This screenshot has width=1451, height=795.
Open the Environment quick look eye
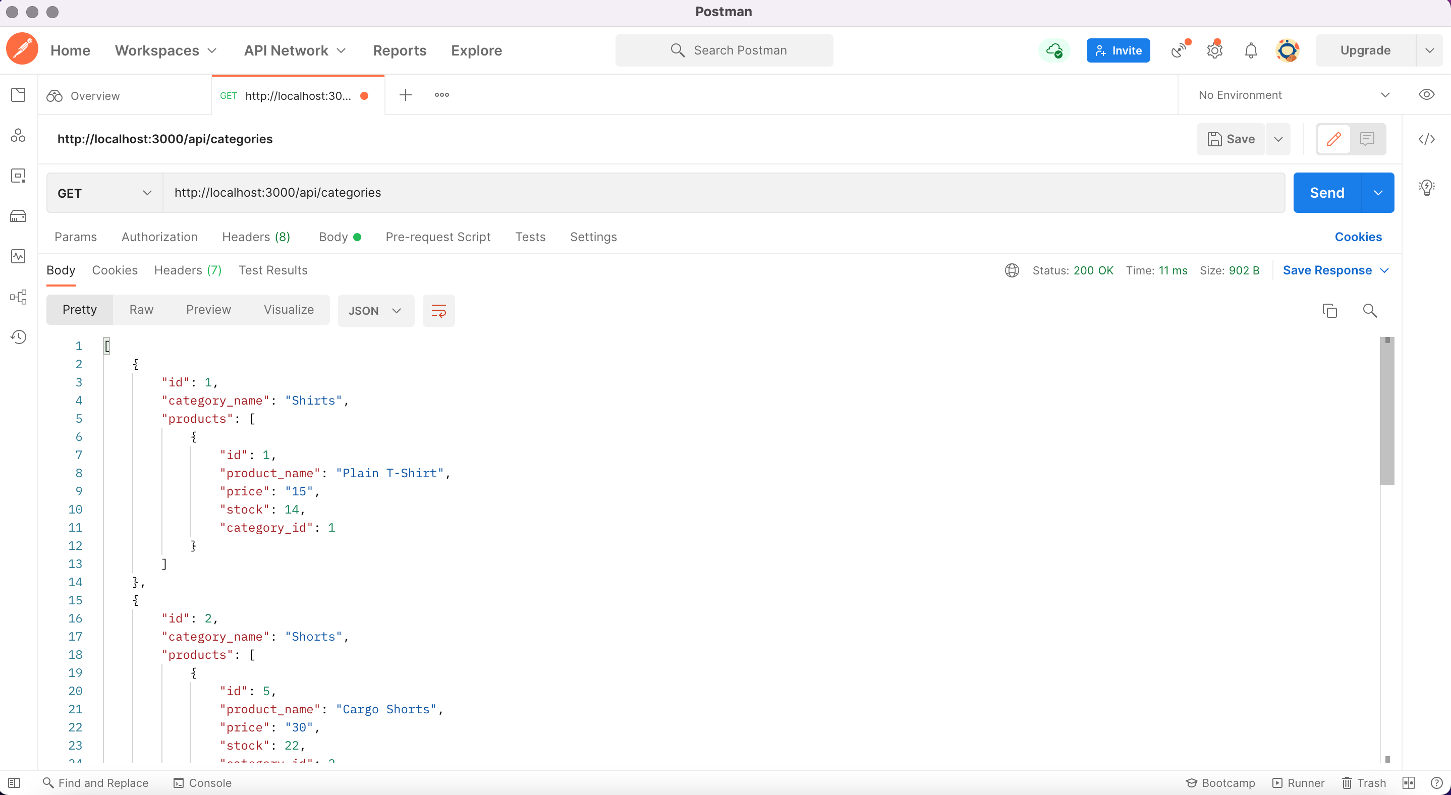tap(1427, 95)
